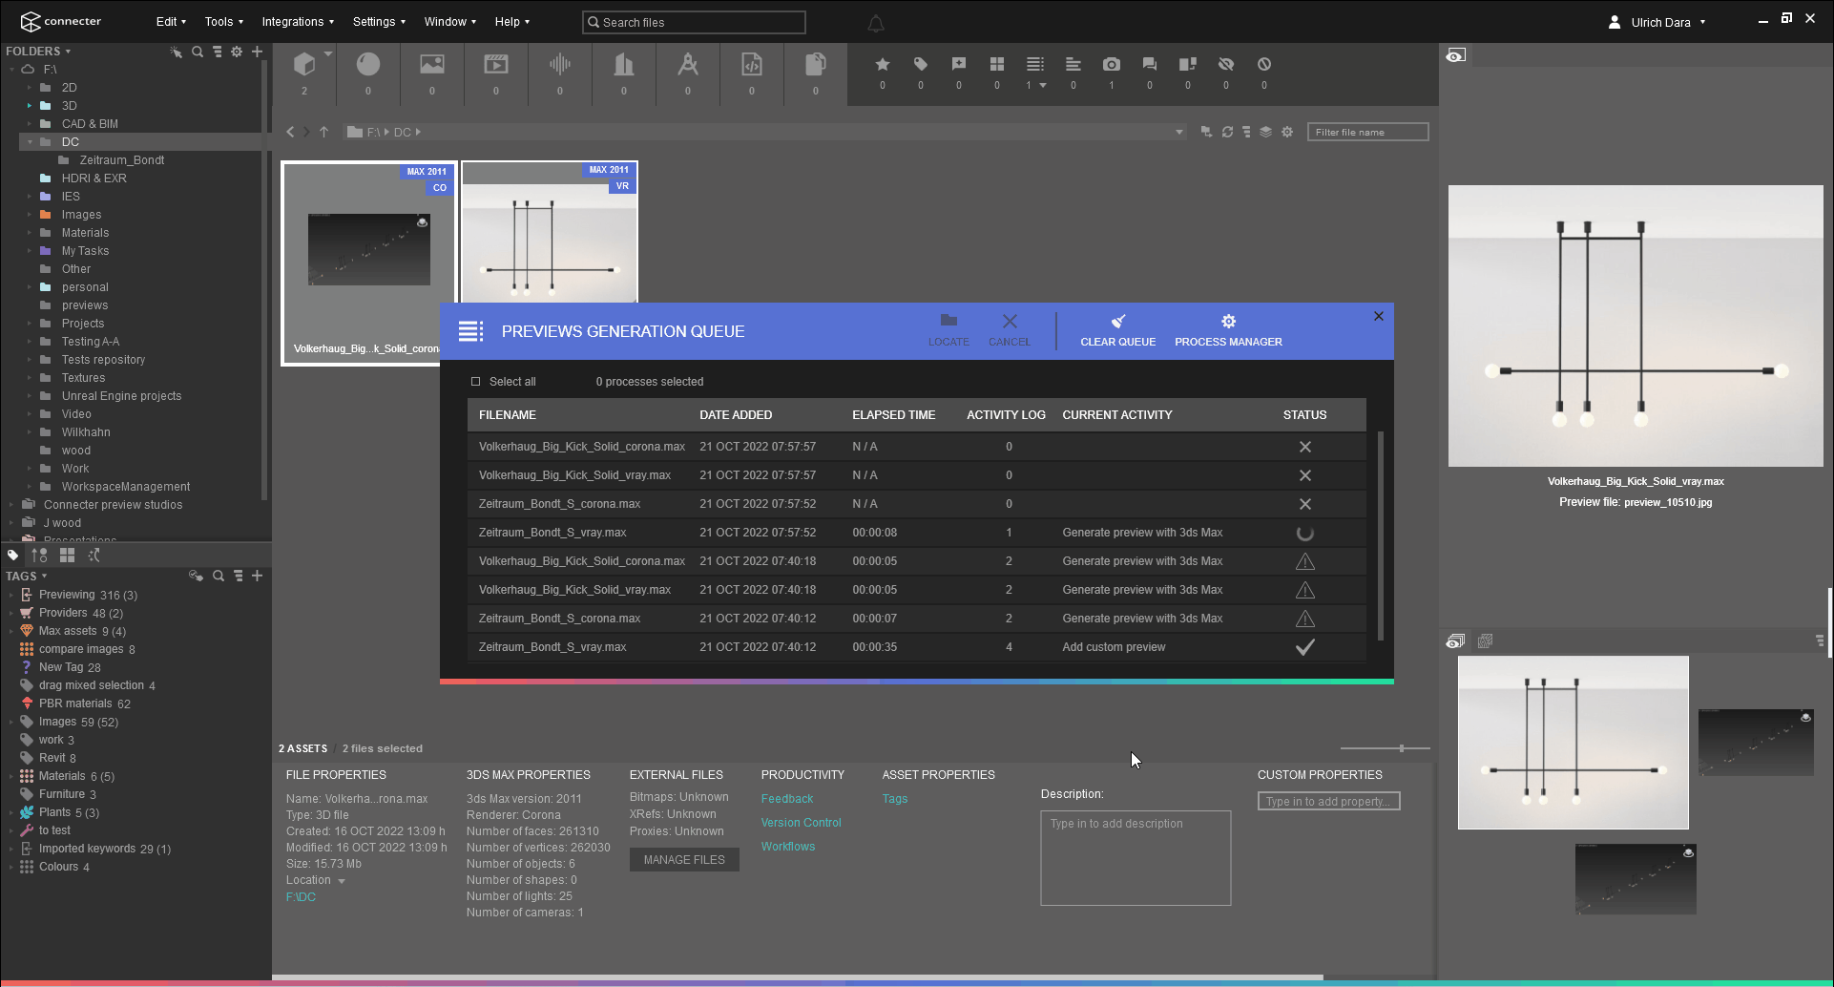Expand Location dropdown in file properties

pos(341,881)
